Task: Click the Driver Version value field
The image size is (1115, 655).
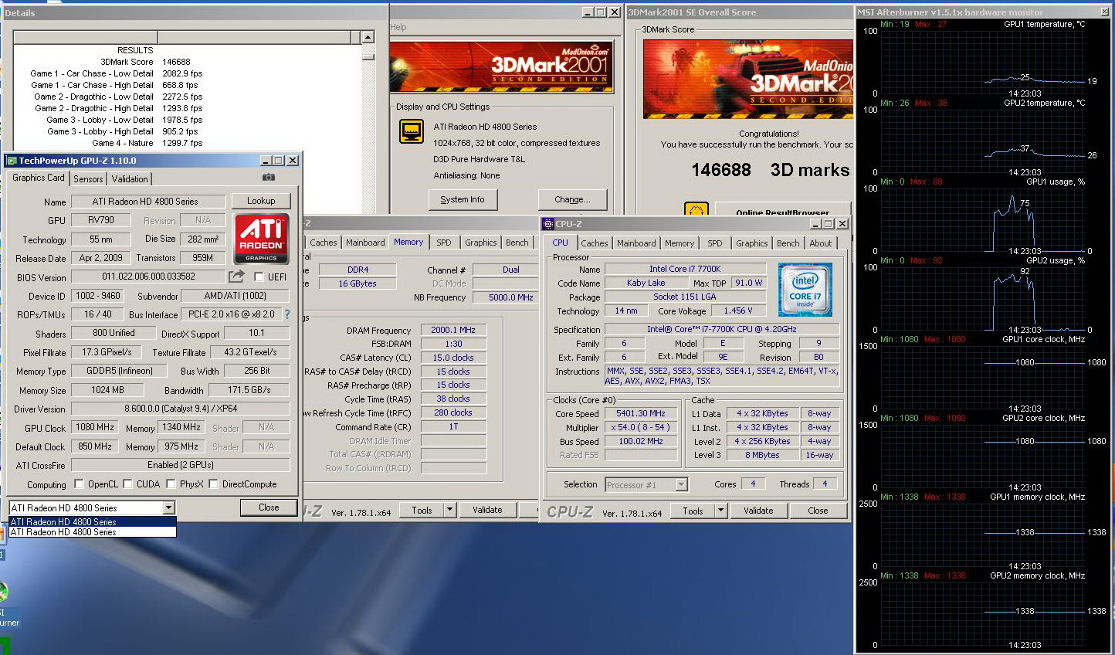Action: point(181,409)
